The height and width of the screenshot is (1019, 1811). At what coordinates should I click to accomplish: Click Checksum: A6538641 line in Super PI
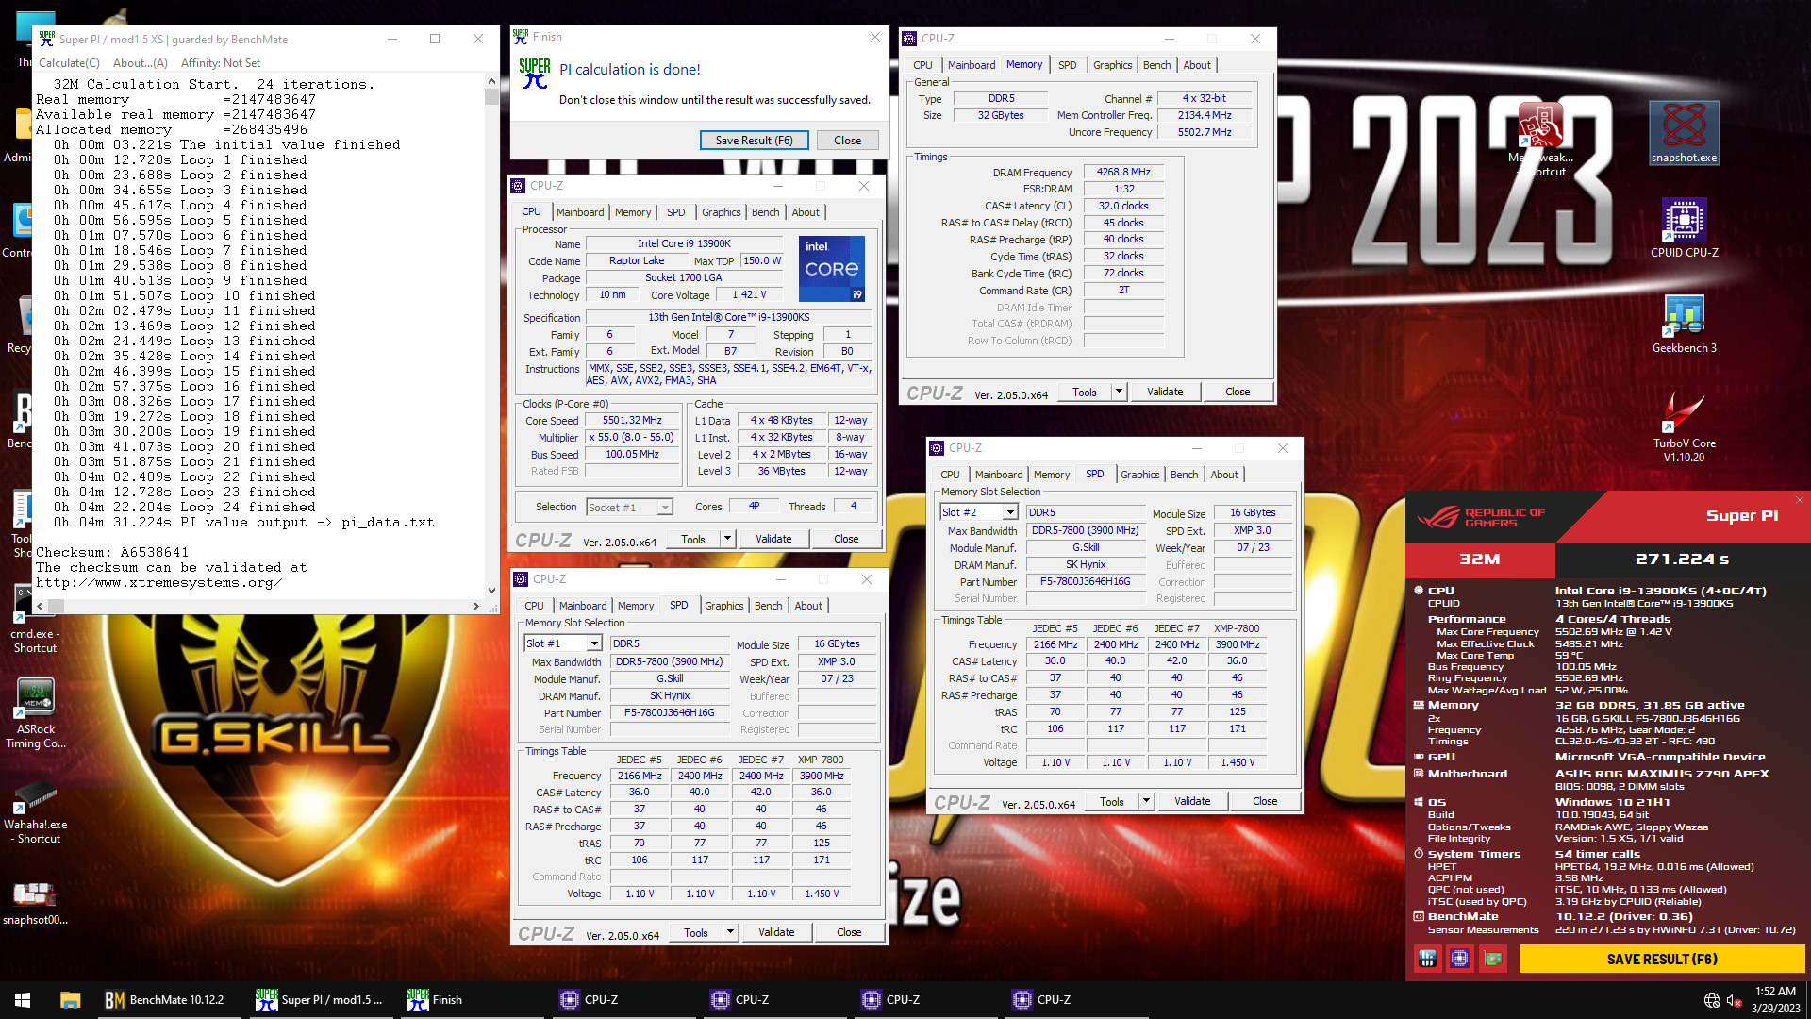pos(112,553)
